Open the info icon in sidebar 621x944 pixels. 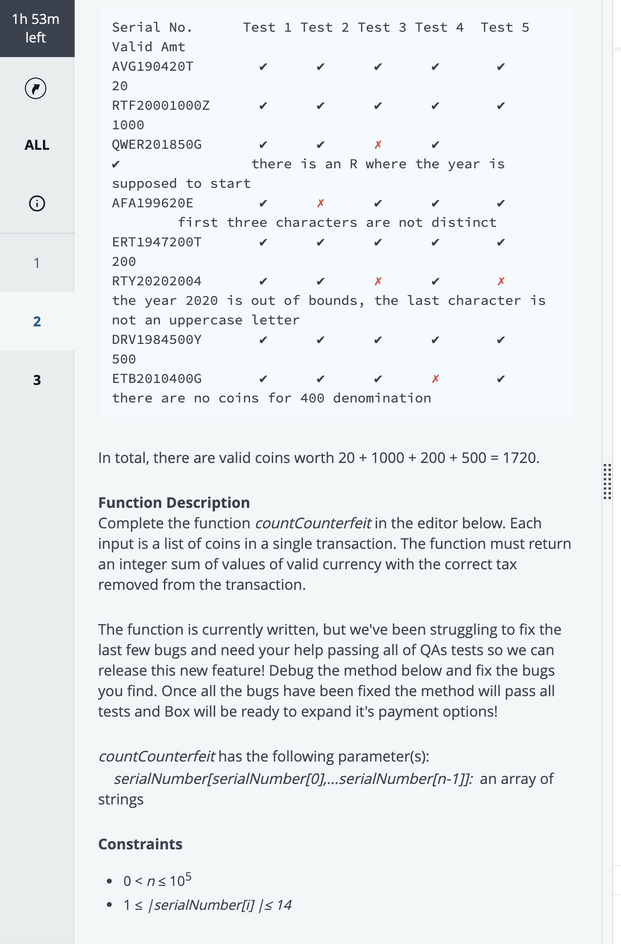point(37,203)
